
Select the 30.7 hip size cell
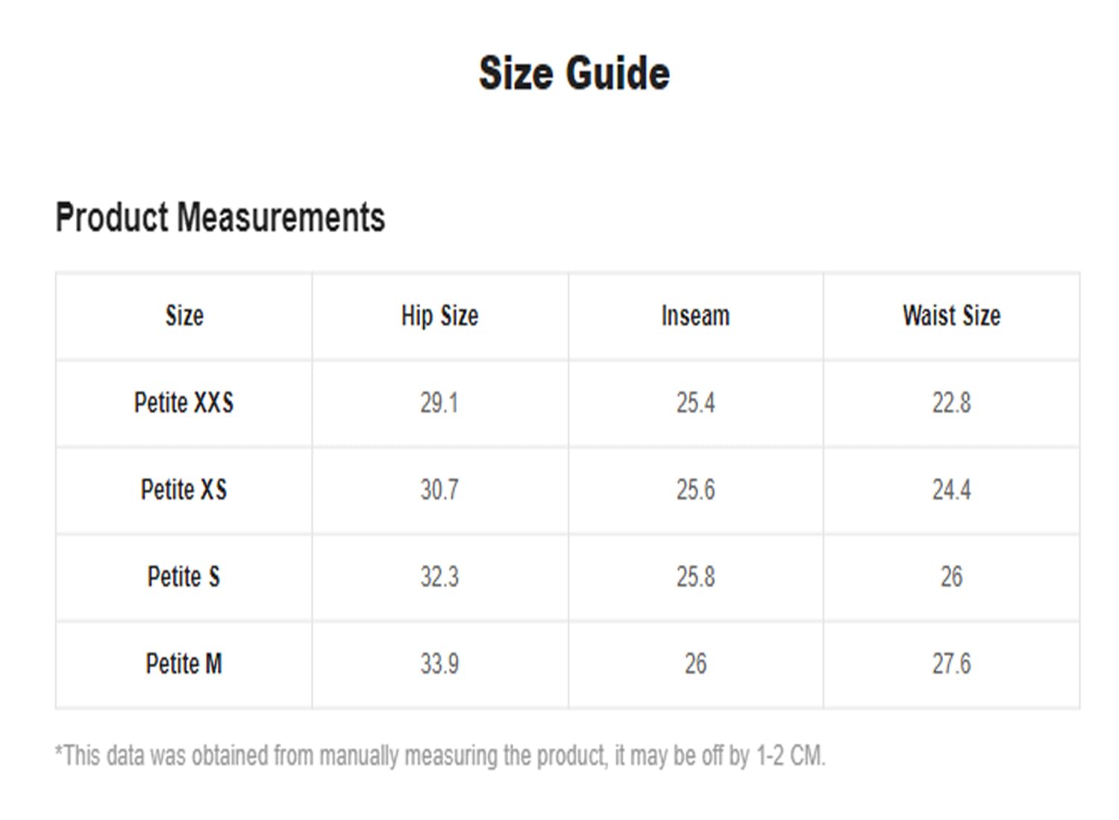tap(439, 491)
